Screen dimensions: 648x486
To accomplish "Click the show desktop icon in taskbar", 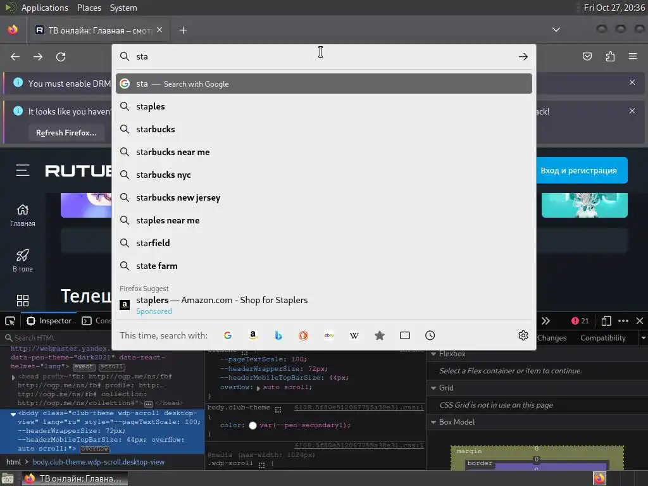I will pyautogui.click(x=8, y=479).
